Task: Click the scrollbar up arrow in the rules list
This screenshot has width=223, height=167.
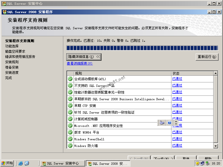Action: point(215,73)
